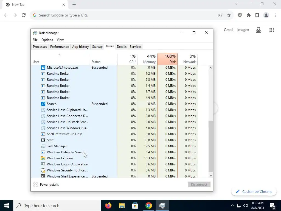Click the Windows Logon Application icon
Screen dimensions: 281x211
[x=43, y=164]
